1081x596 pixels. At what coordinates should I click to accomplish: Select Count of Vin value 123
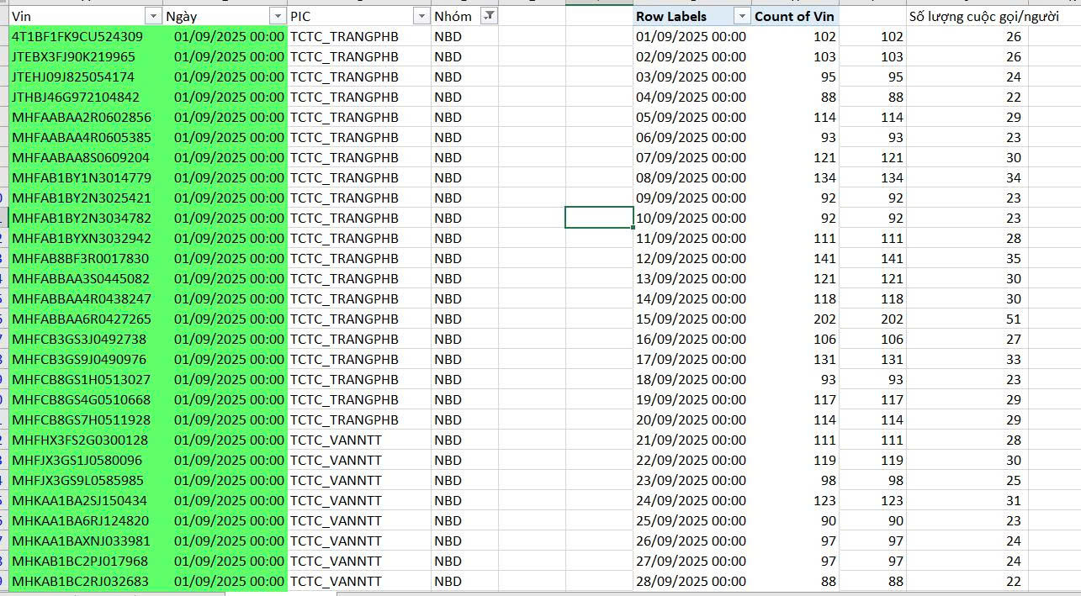(x=795, y=500)
